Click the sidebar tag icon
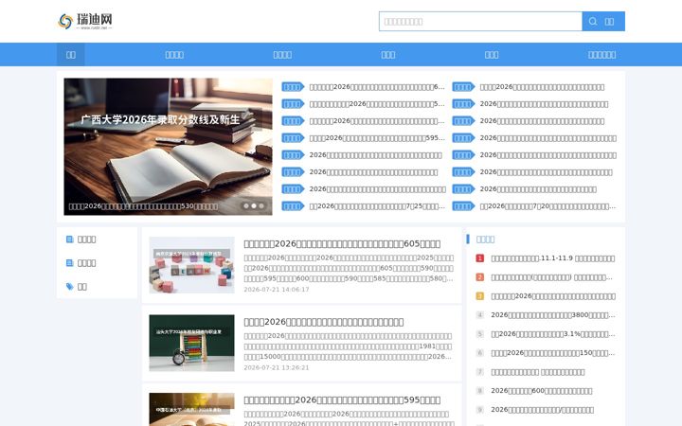Image resolution: width=682 pixels, height=426 pixels. [69, 286]
